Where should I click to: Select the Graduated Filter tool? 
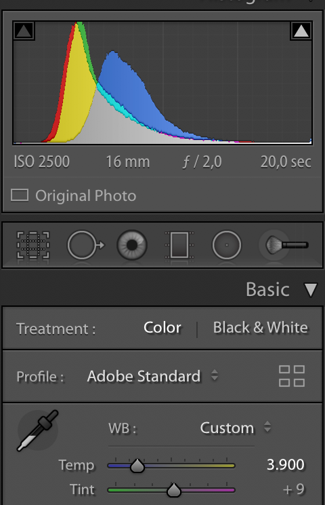(179, 245)
